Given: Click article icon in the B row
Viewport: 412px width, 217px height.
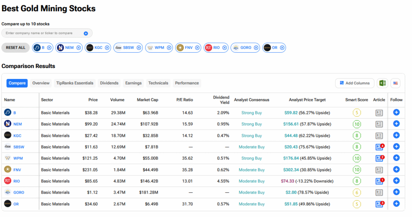Looking at the screenshot, I should tap(379, 113).
